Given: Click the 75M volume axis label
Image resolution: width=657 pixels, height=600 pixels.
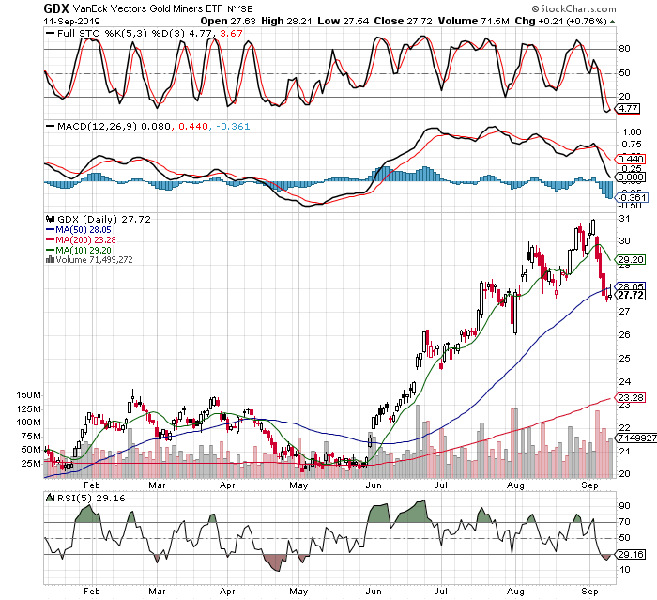Looking at the screenshot, I should coord(31,437).
